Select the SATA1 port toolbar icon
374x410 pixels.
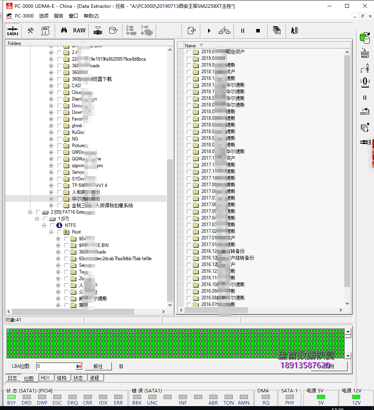coord(13,31)
